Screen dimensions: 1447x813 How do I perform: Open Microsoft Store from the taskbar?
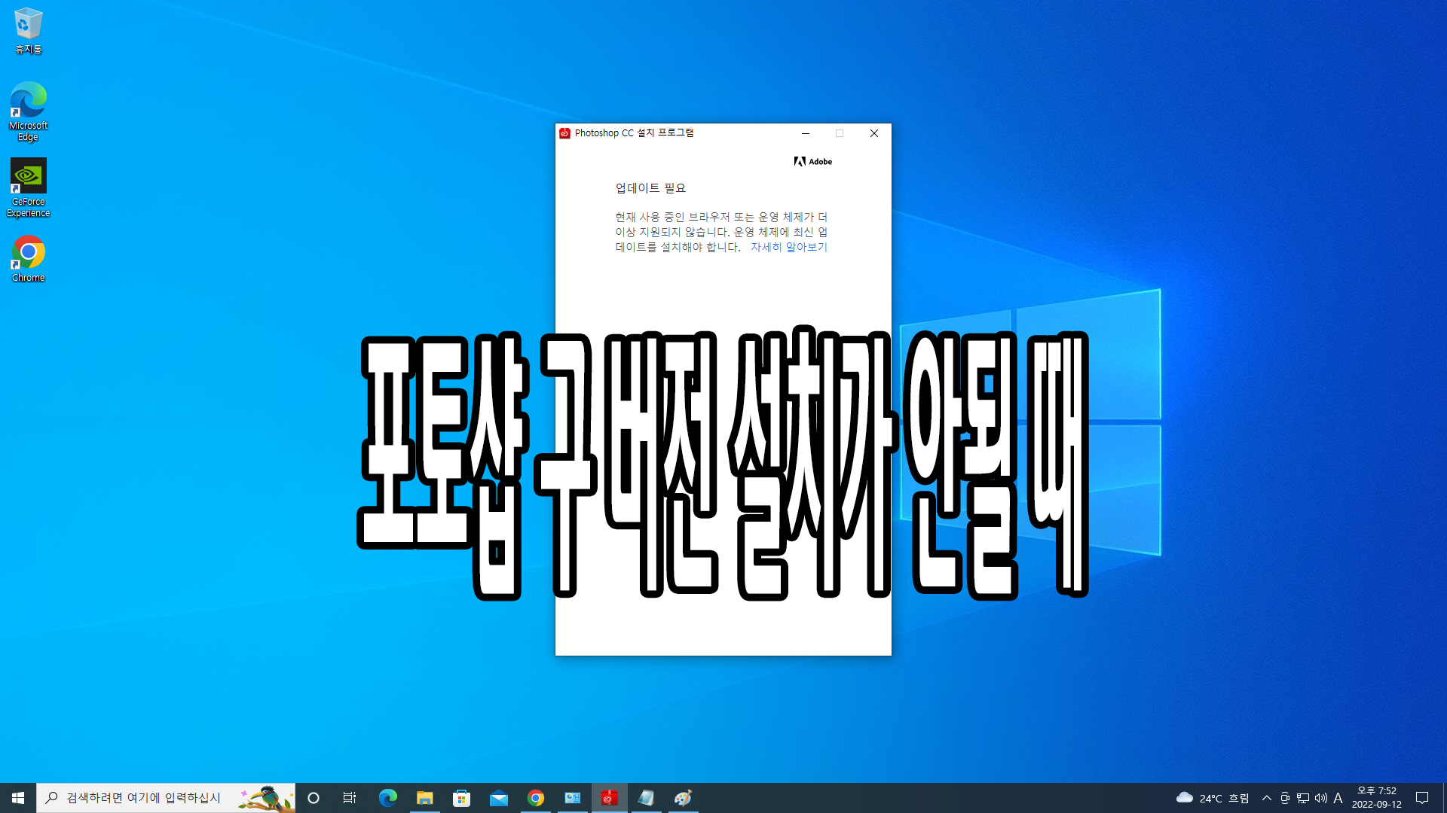coord(461,798)
